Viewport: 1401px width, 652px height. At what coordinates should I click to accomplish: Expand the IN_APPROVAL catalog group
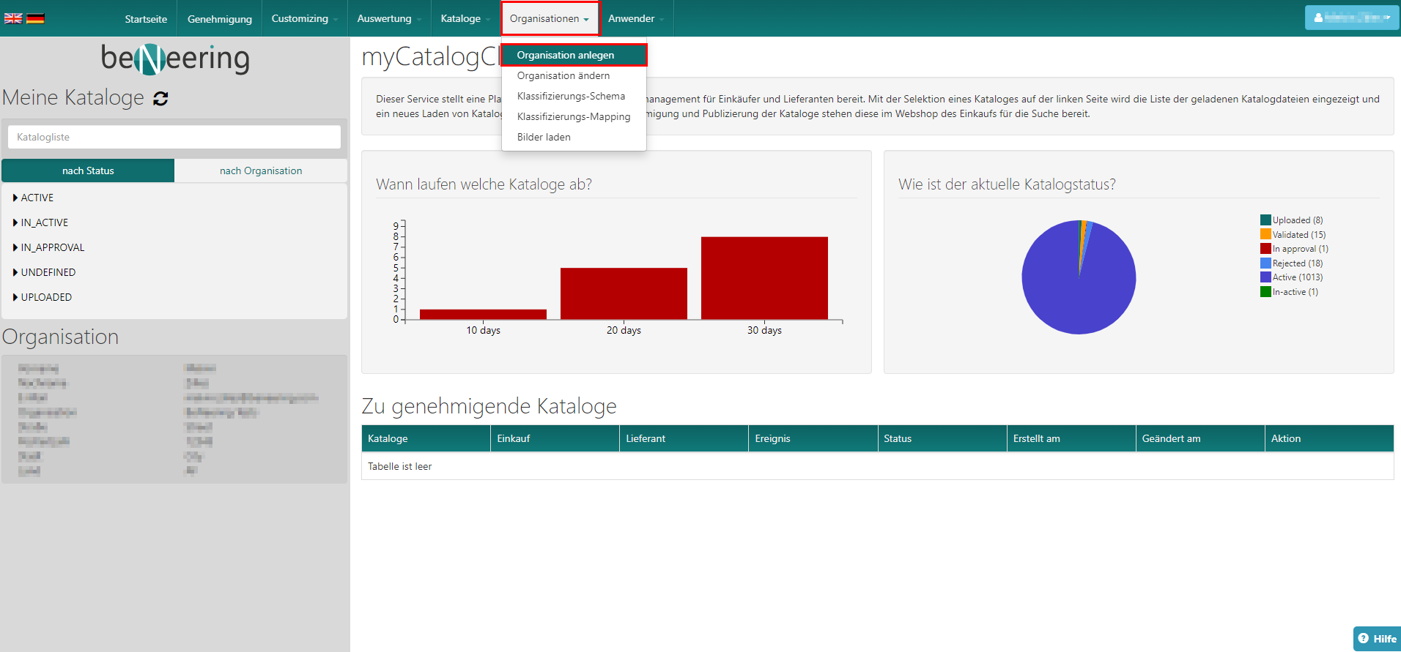pos(52,247)
